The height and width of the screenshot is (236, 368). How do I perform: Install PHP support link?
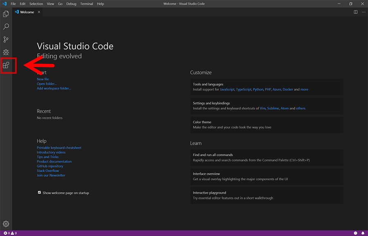[268, 90]
